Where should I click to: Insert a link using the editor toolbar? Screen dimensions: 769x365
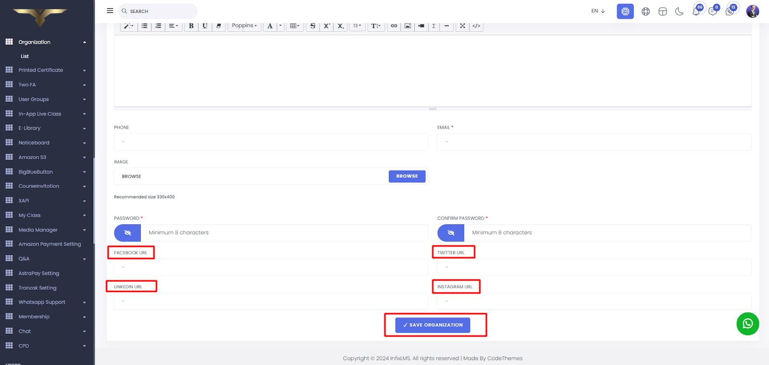coord(394,26)
